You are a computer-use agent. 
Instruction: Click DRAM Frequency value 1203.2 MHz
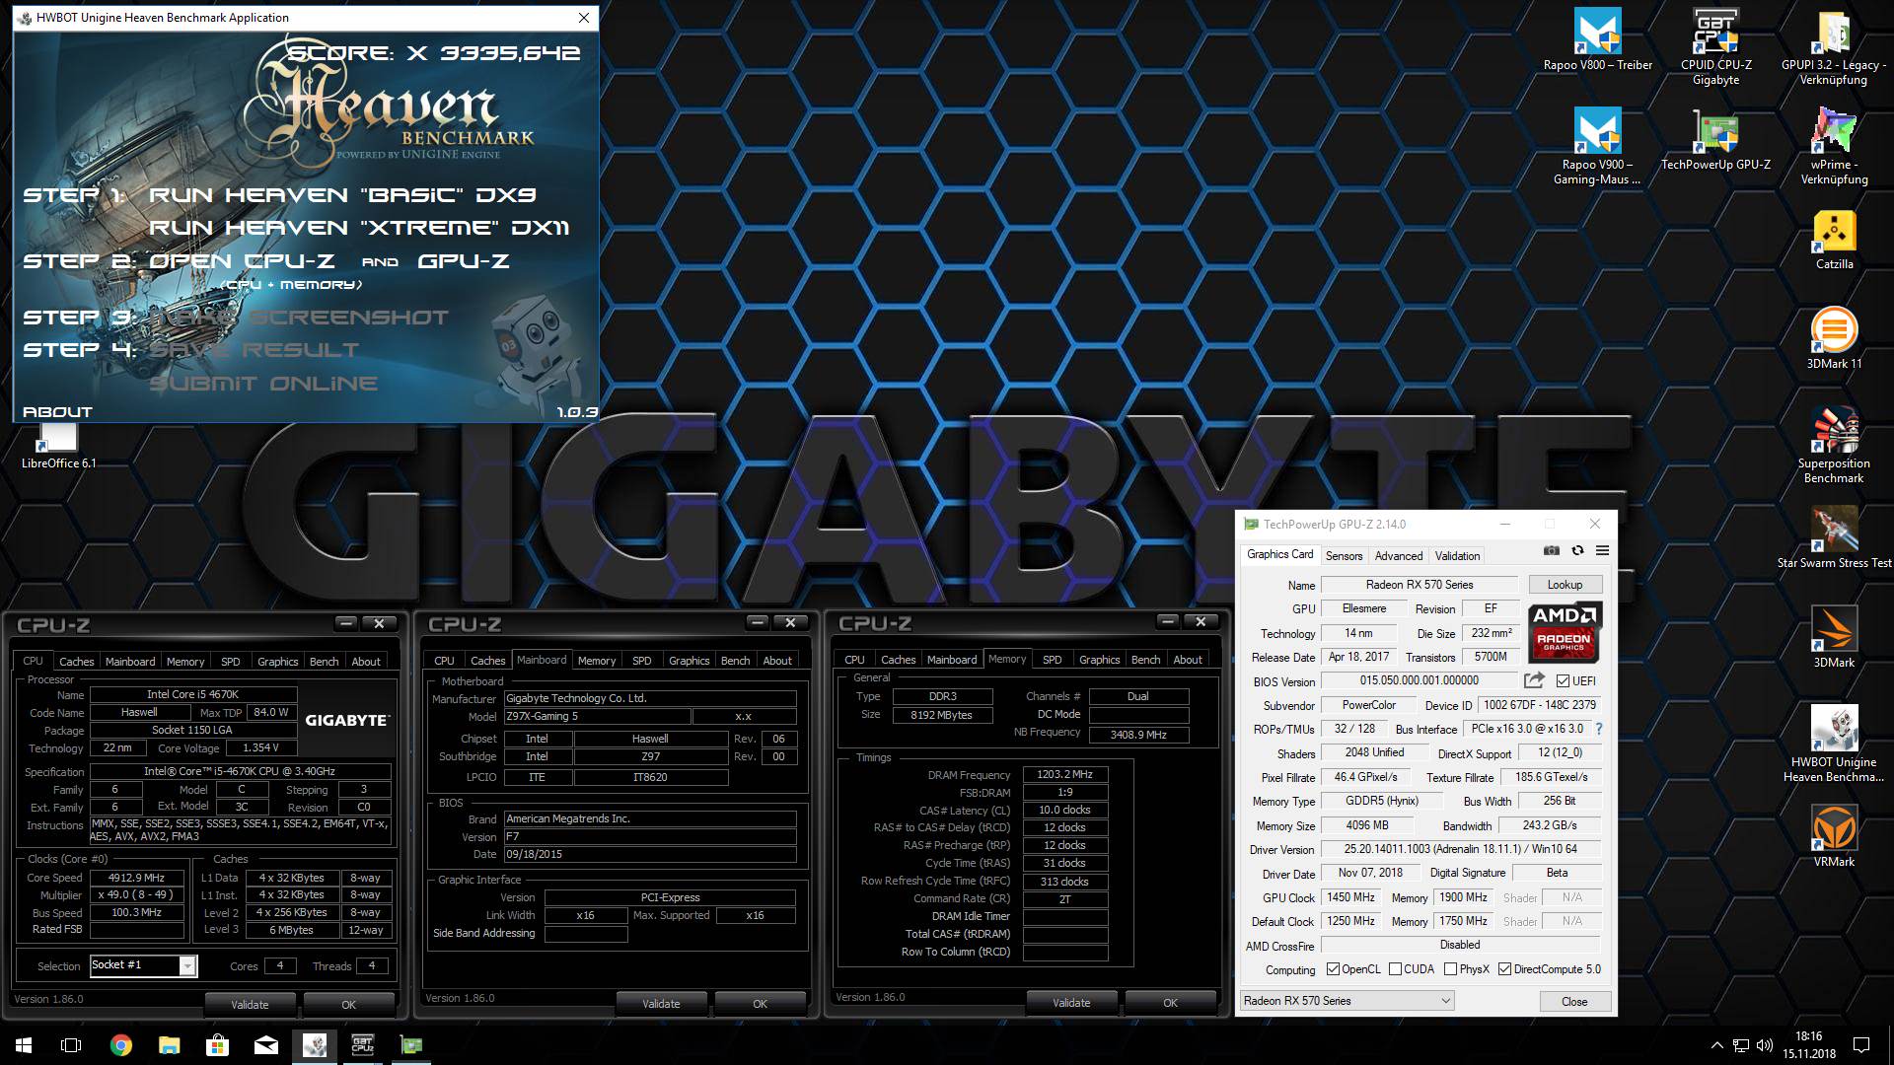(1065, 775)
